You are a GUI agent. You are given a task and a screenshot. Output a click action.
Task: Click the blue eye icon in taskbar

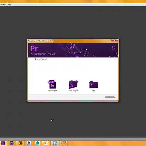pos(55,143)
